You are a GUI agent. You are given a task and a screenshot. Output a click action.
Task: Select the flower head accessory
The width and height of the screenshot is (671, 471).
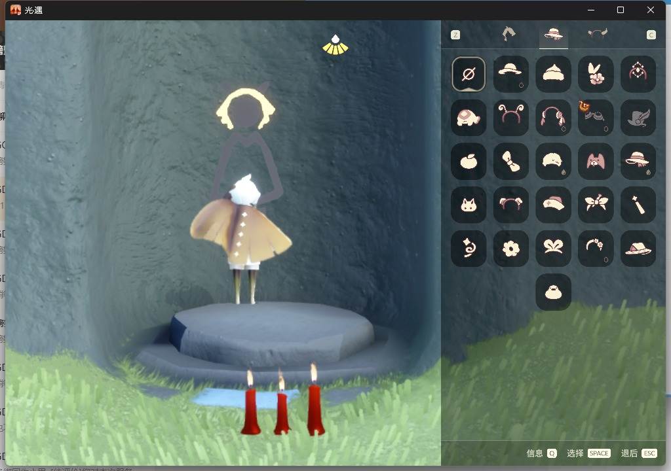[x=511, y=249]
